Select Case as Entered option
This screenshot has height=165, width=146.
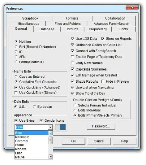[16, 76]
